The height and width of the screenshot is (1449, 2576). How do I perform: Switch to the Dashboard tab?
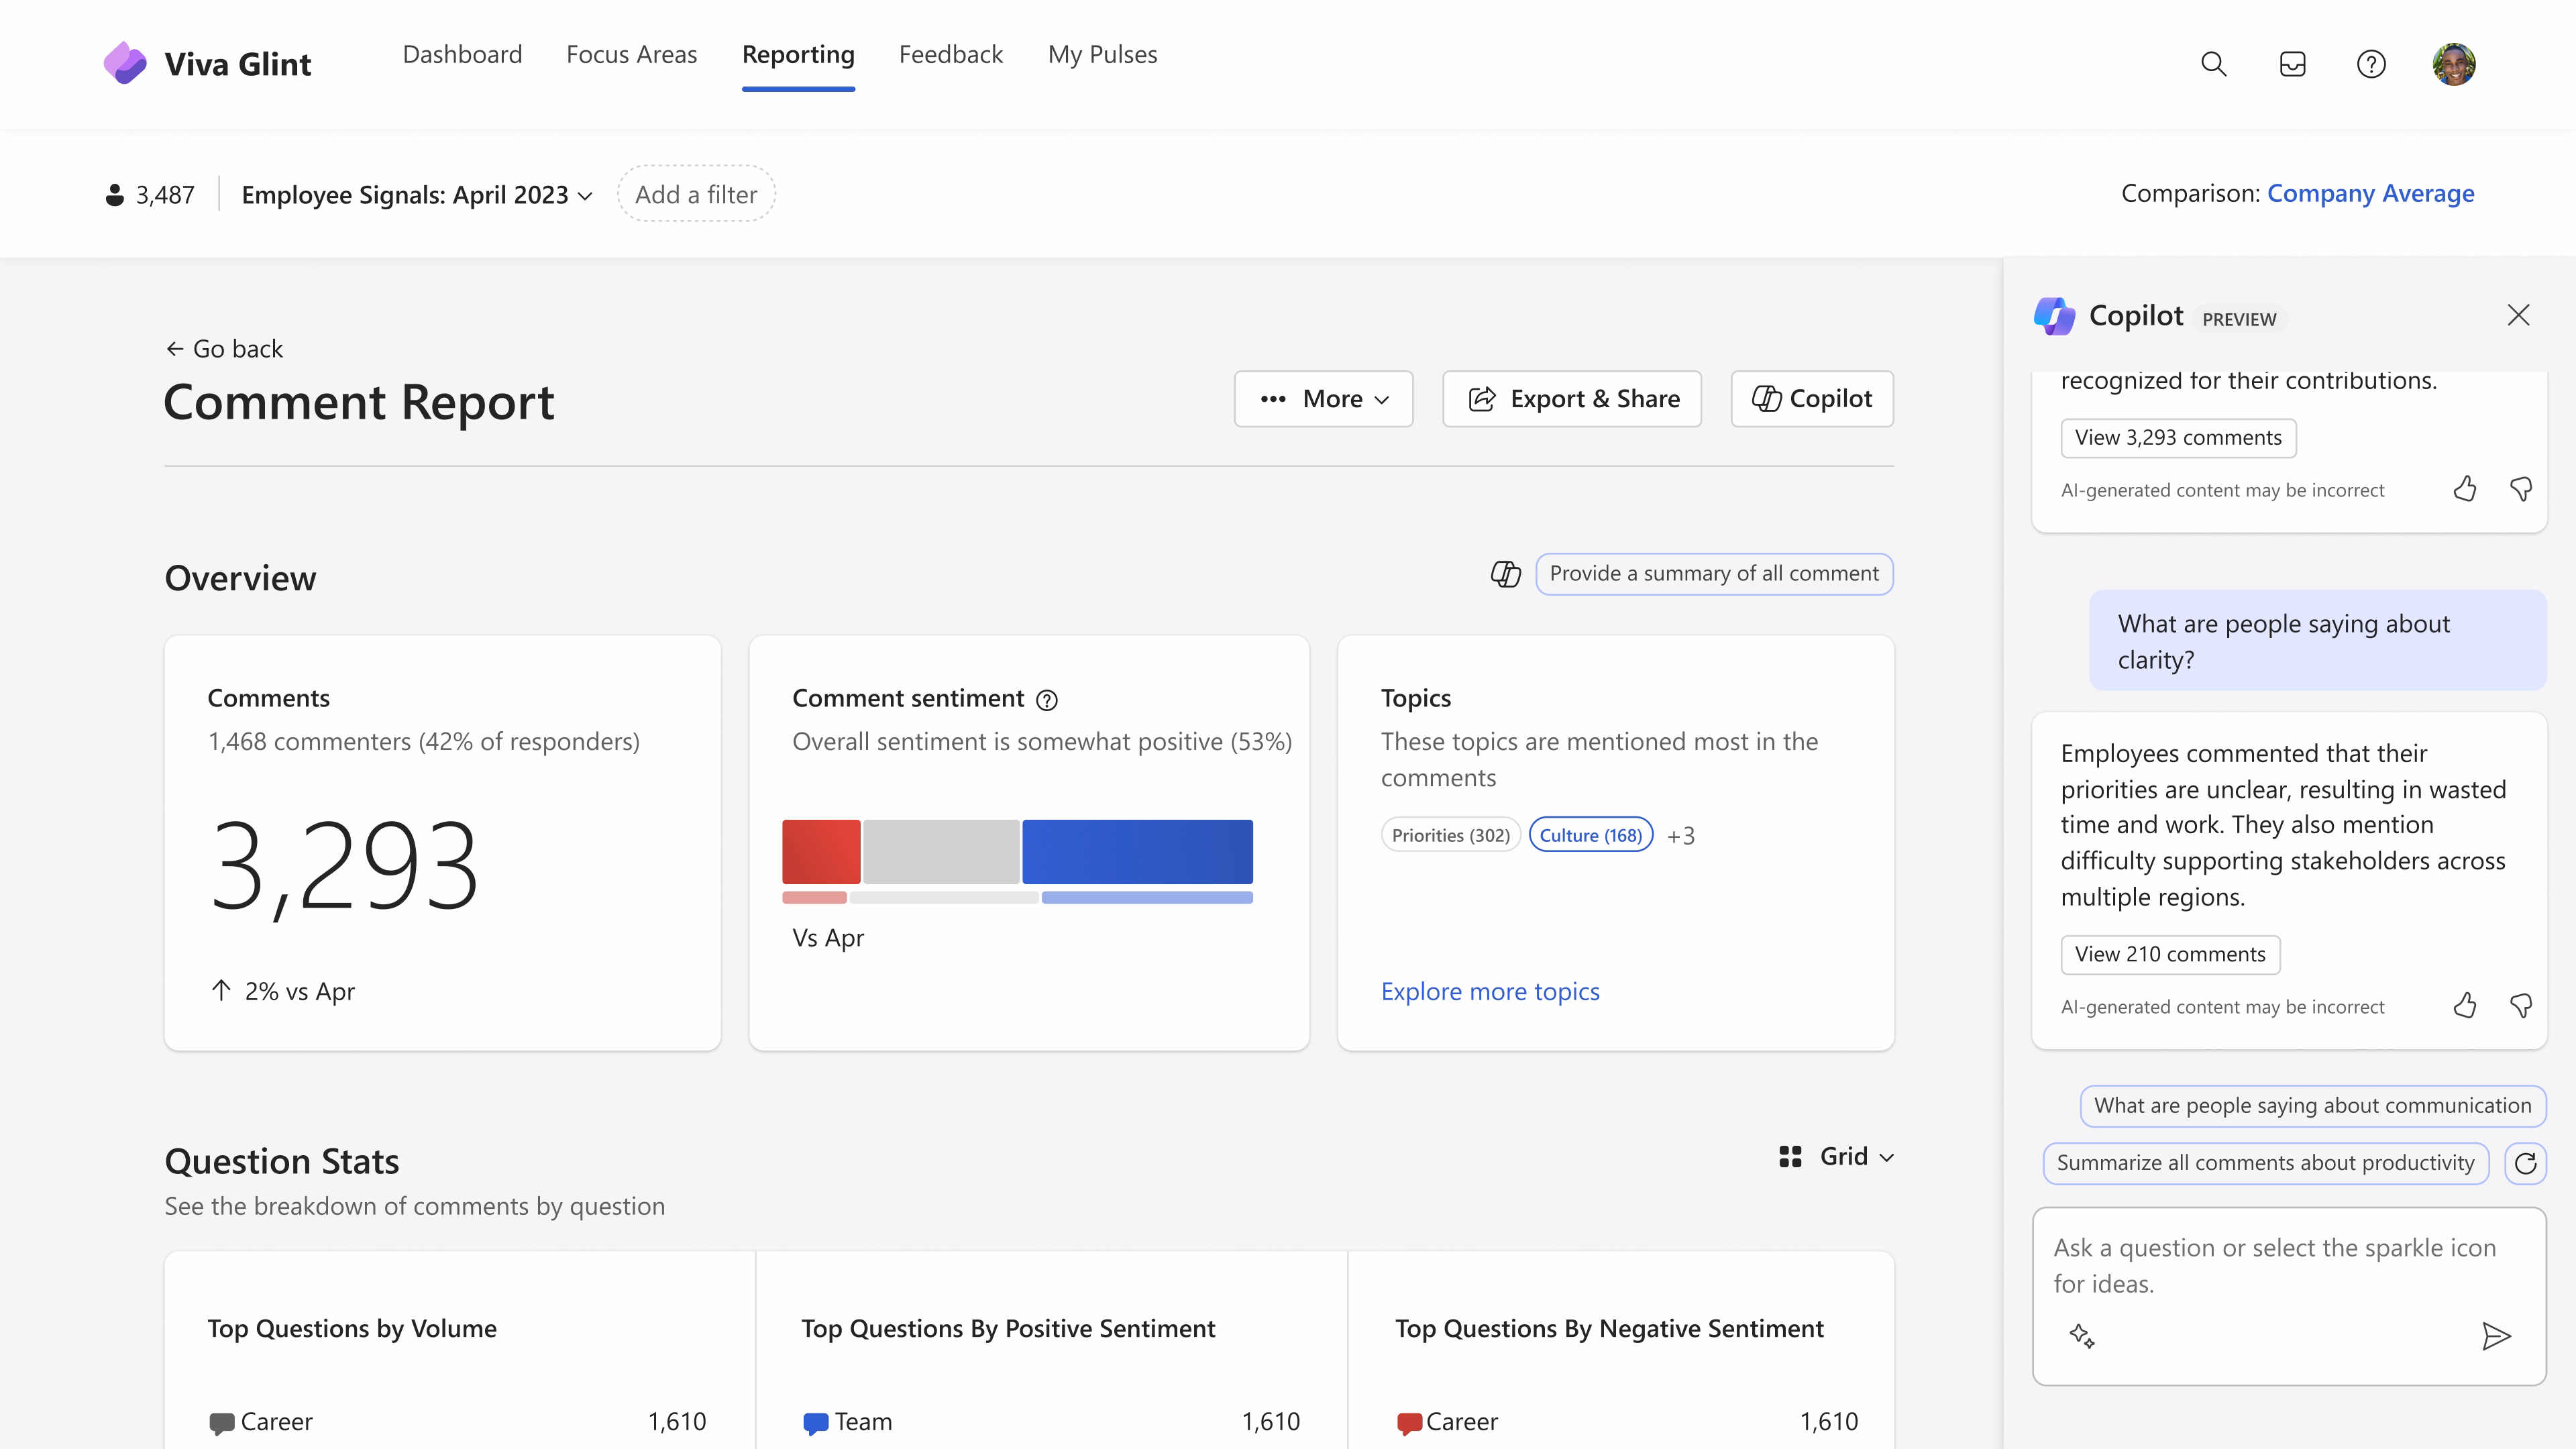click(462, 55)
